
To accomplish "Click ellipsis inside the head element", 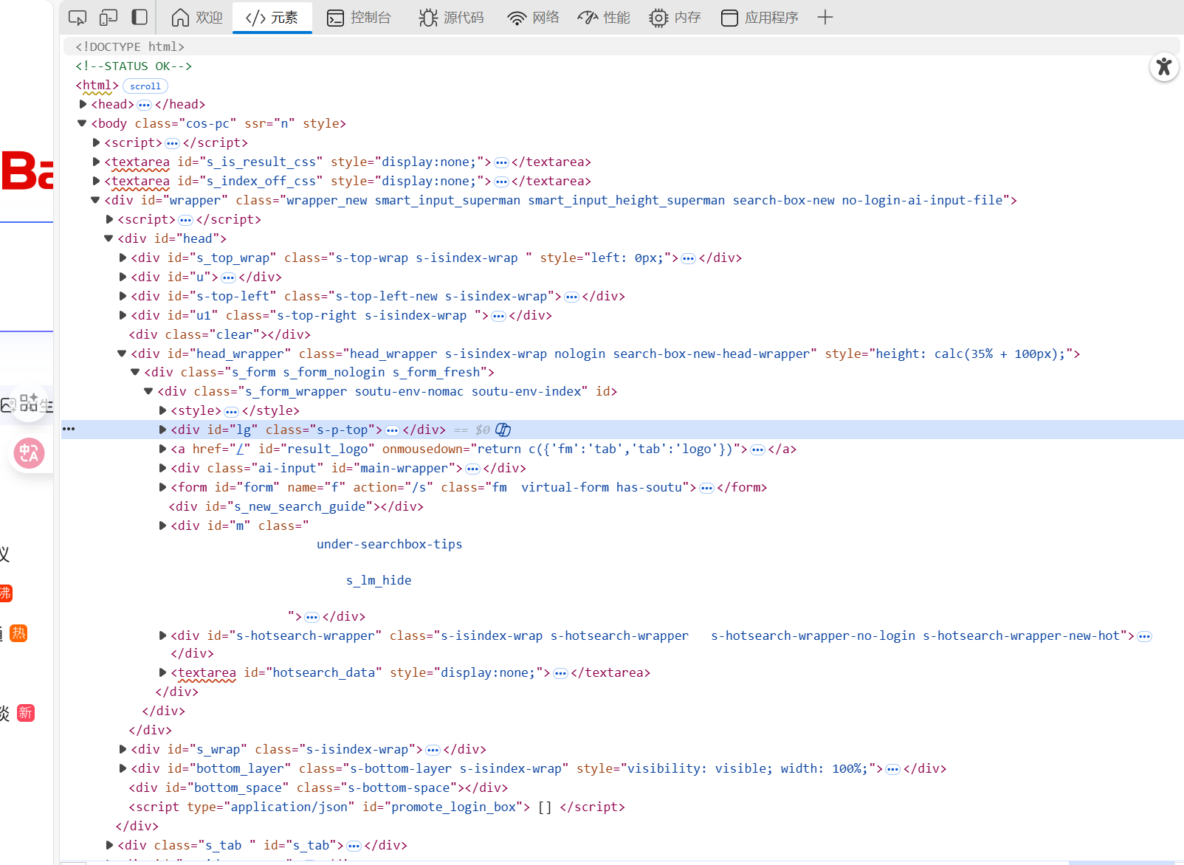I will click(x=145, y=106).
